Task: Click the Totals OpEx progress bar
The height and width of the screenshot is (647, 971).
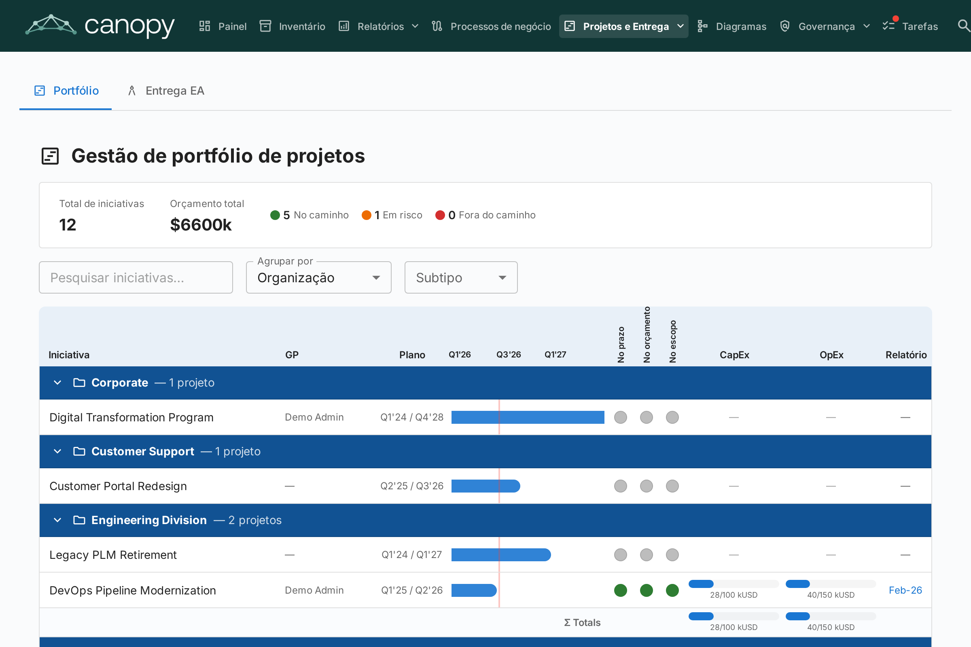Action: [831, 616]
